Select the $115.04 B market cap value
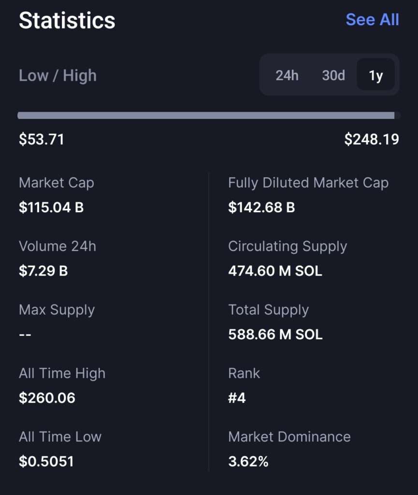Image resolution: width=418 pixels, height=495 pixels. tap(51, 207)
